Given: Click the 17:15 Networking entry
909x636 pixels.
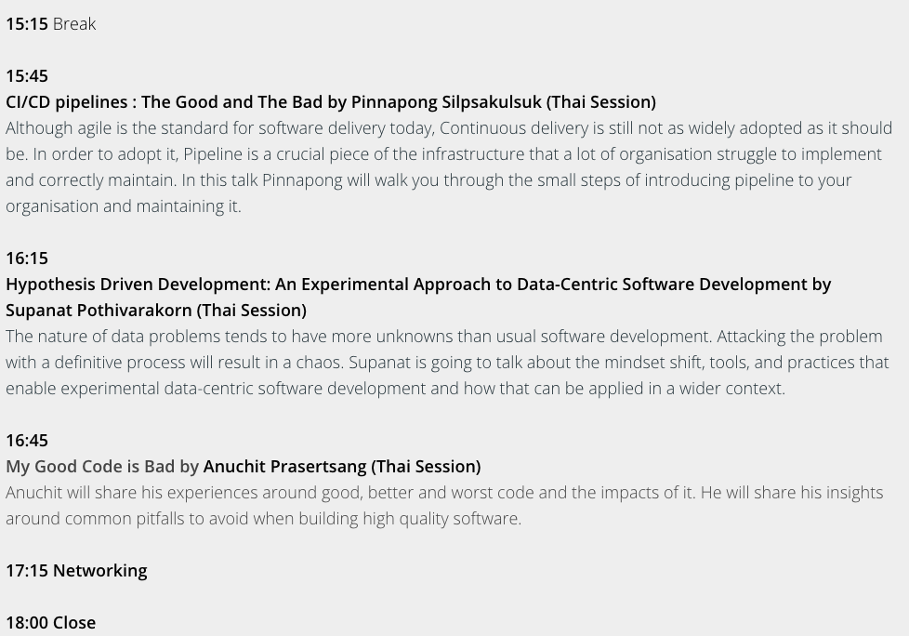Looking at the screenshot, I should tap(76, 571).
